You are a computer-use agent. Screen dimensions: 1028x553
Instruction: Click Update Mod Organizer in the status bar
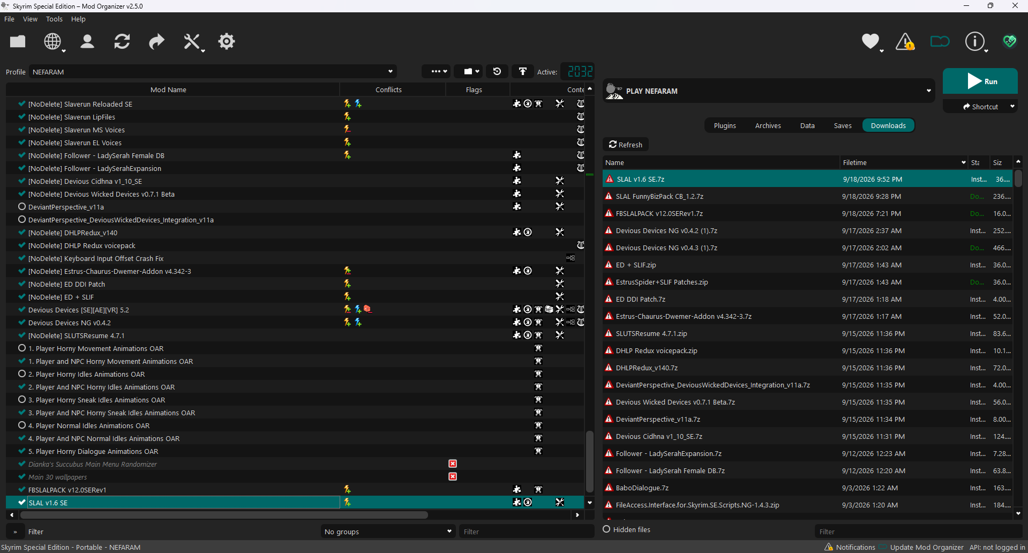pyautogui.click(x=927, y=547)
